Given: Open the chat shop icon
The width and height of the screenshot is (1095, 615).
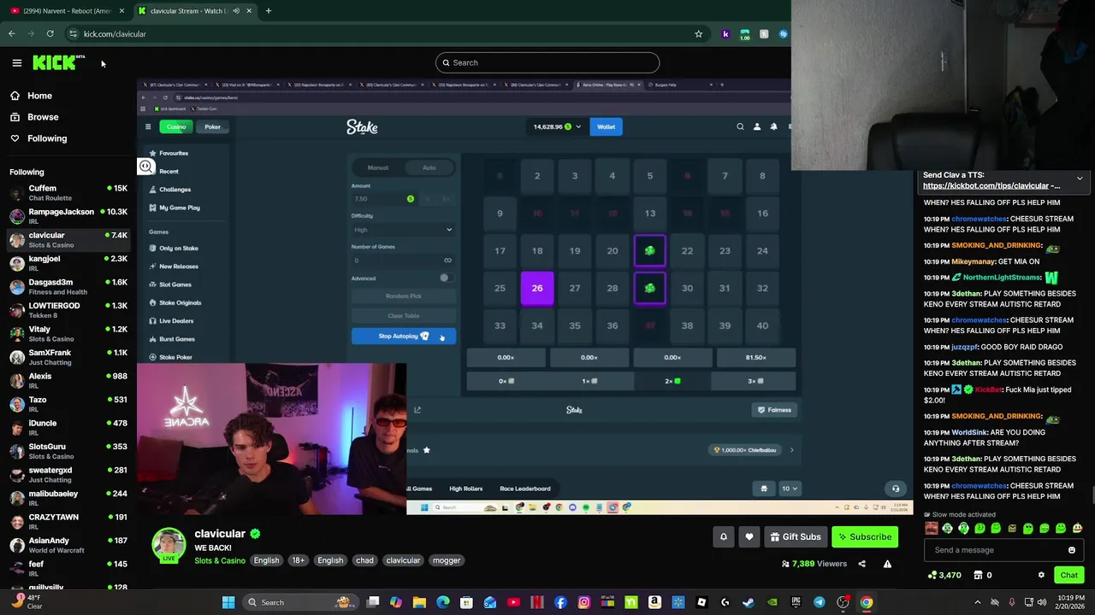Looking at the screenshot, I should 978,575.
